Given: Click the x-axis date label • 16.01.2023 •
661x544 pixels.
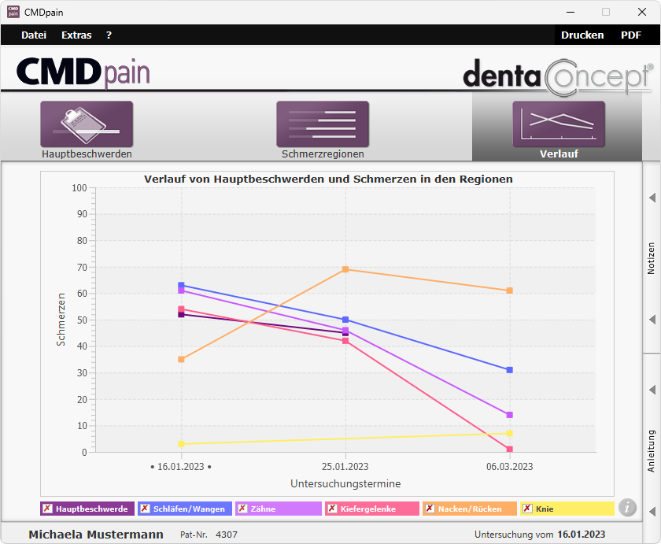Looking at the screenshot, I should [181, 466].
